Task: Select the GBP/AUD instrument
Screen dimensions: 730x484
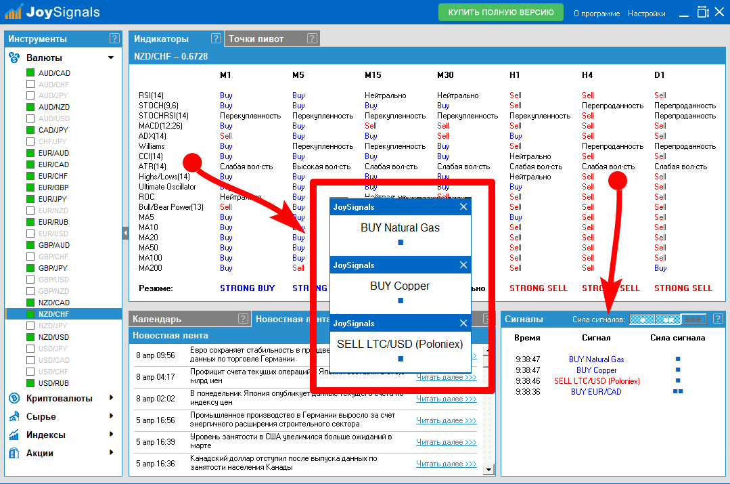Action: (x=54, y=245)
